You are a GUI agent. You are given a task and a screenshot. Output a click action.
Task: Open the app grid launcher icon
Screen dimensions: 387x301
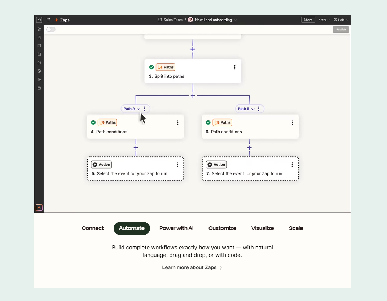[x=48, y=20]
